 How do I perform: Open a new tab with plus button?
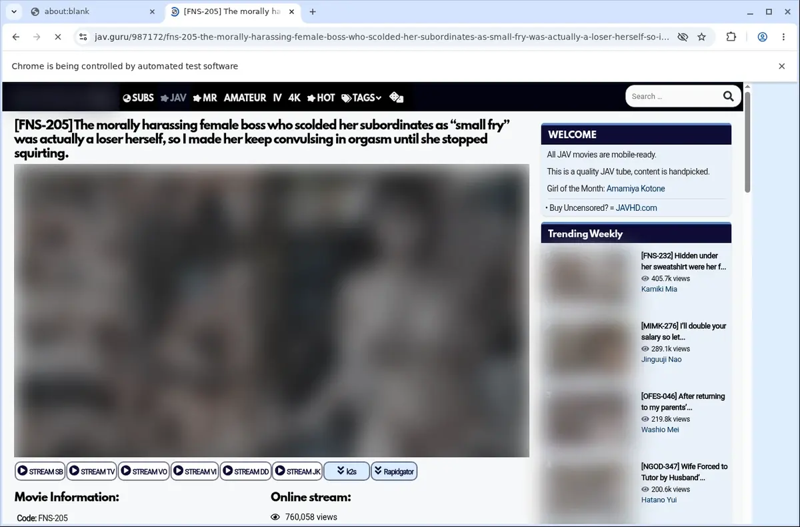click(313, 11)
